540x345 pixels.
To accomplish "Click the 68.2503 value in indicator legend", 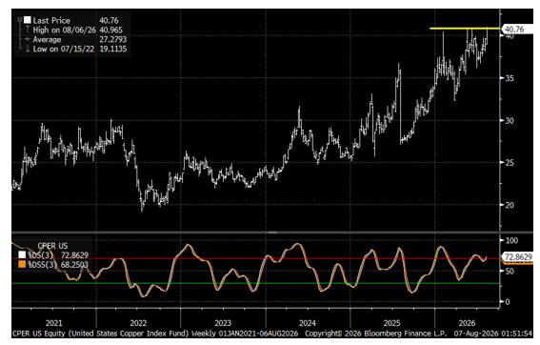I will click(x=74, y=265).
